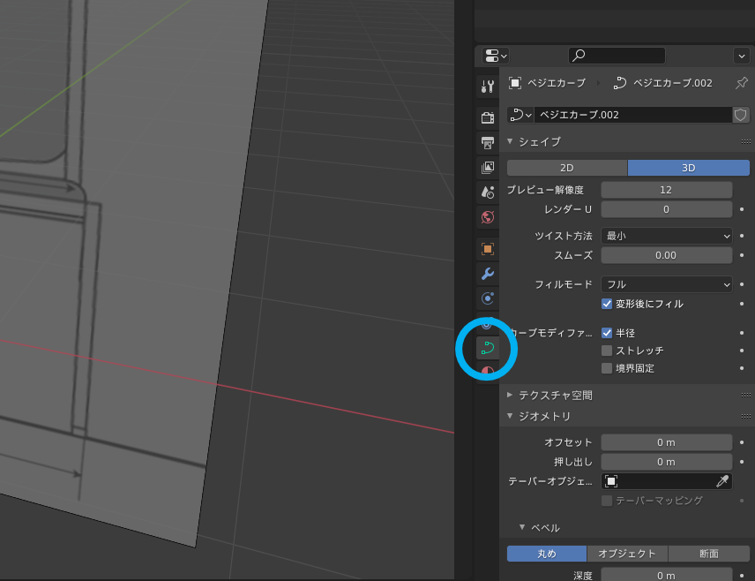The image size is (755, 581).
Task: Click the animate dot beside 押し出し
Action: 742,462
